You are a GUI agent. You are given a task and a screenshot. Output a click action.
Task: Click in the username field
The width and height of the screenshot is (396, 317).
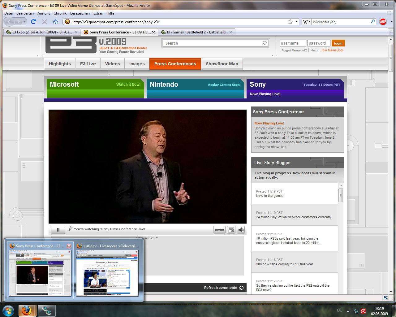293,43
